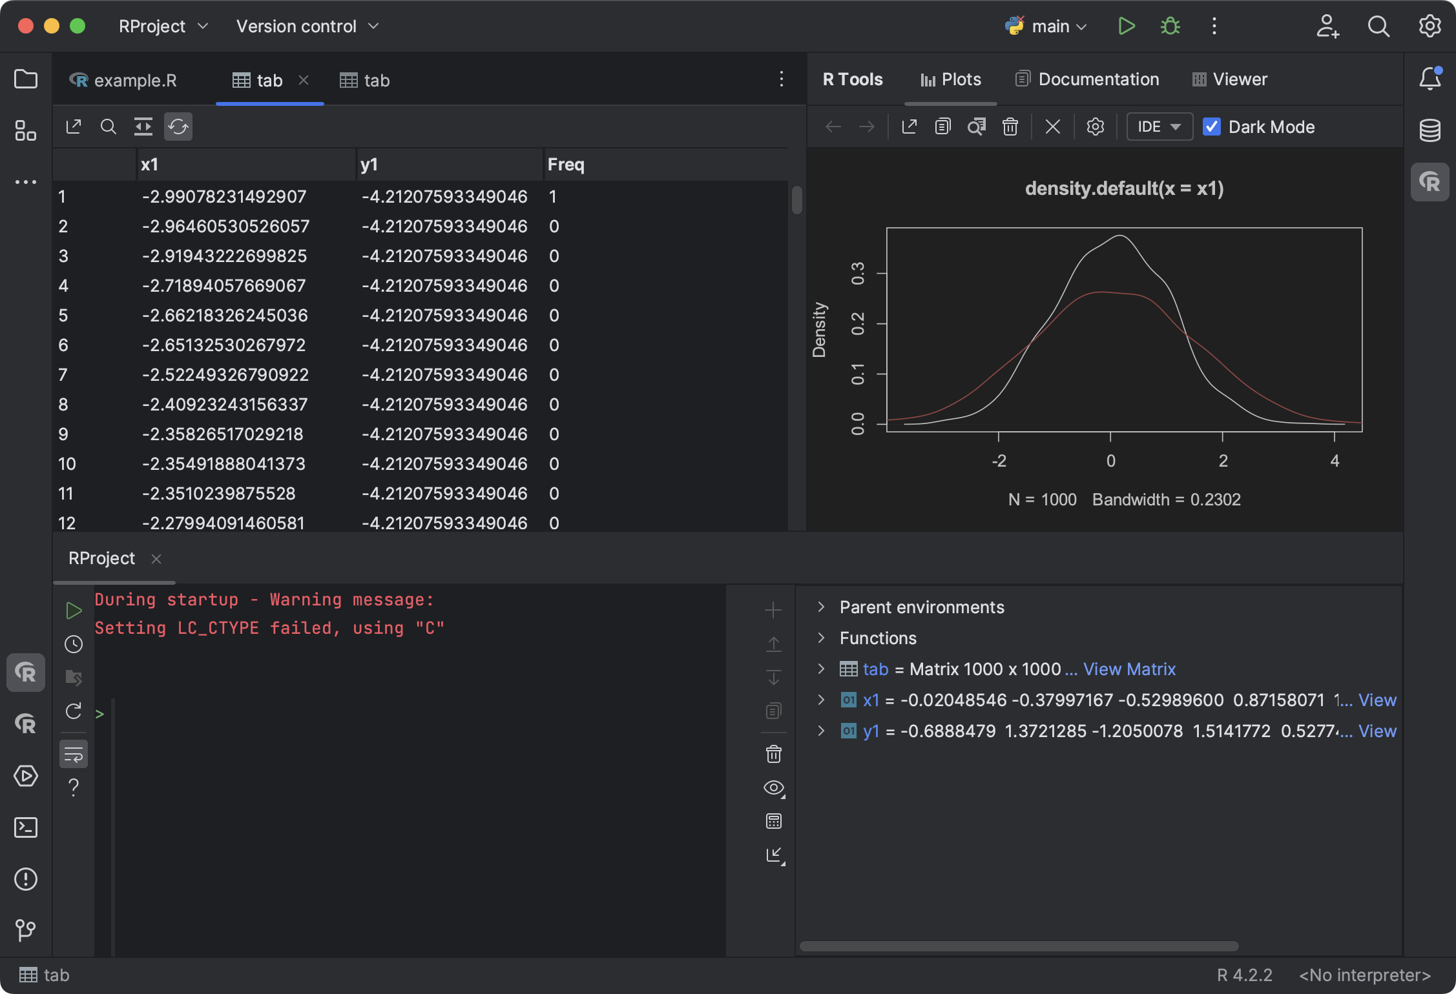This screenshot has width=1456, height=994.
Task: Start debugging with the bug icon
Action: (x=1169, y=26)
